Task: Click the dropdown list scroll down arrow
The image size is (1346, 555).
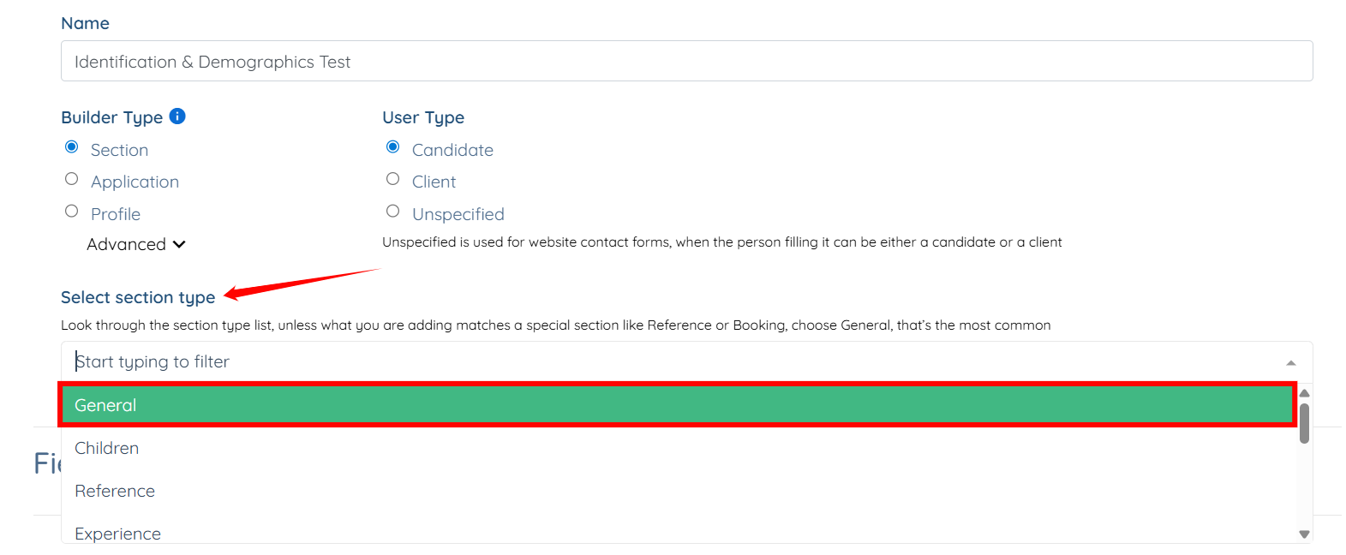Action: pyautogui.click(x=1304, y=534)
